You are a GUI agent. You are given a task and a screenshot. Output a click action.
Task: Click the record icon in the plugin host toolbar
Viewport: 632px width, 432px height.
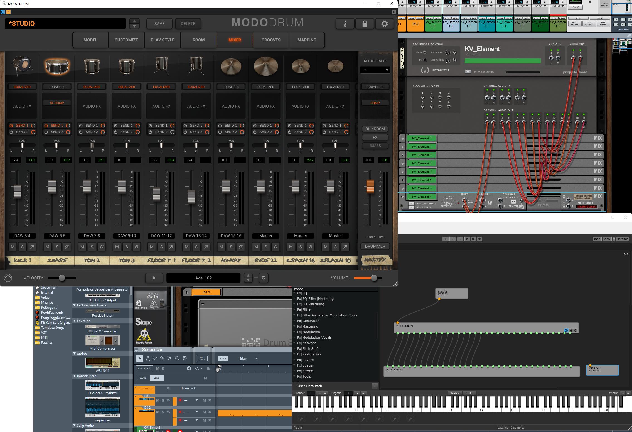coord(479,239)
